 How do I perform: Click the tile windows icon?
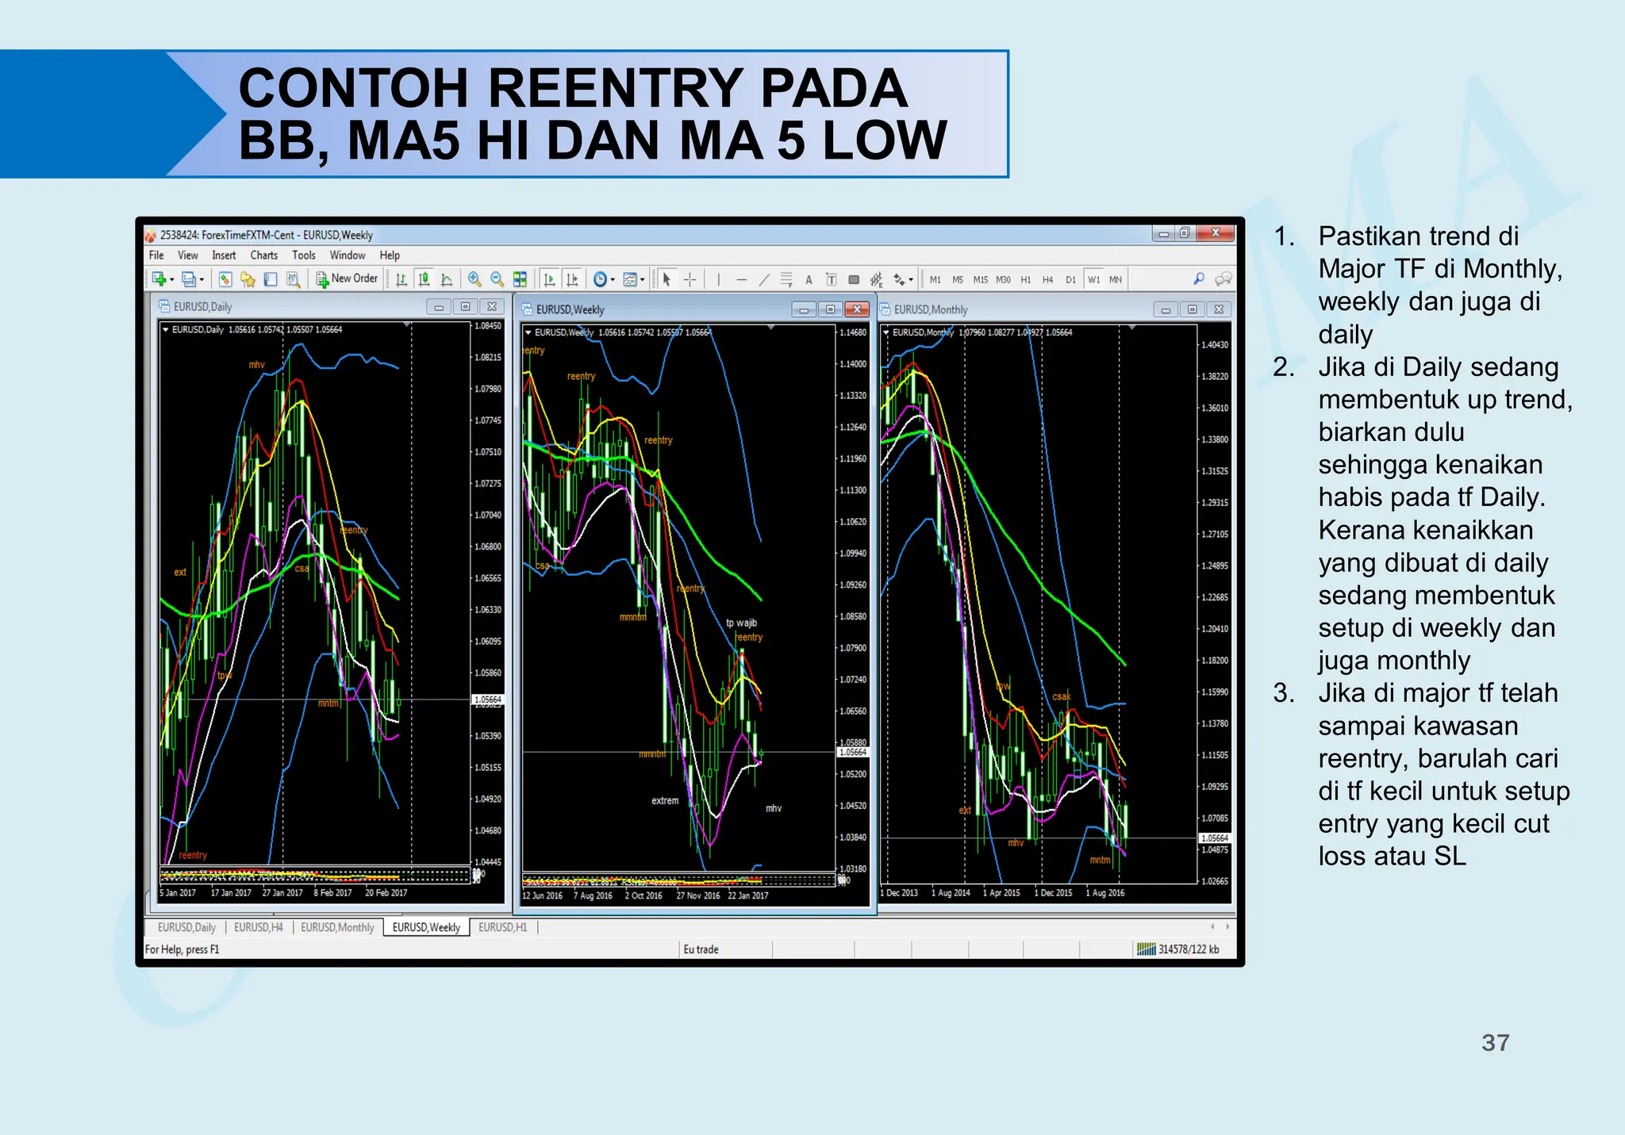(520, 279)
